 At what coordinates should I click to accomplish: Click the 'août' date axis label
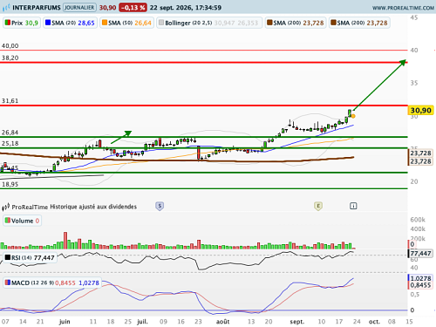coord(223,322)
